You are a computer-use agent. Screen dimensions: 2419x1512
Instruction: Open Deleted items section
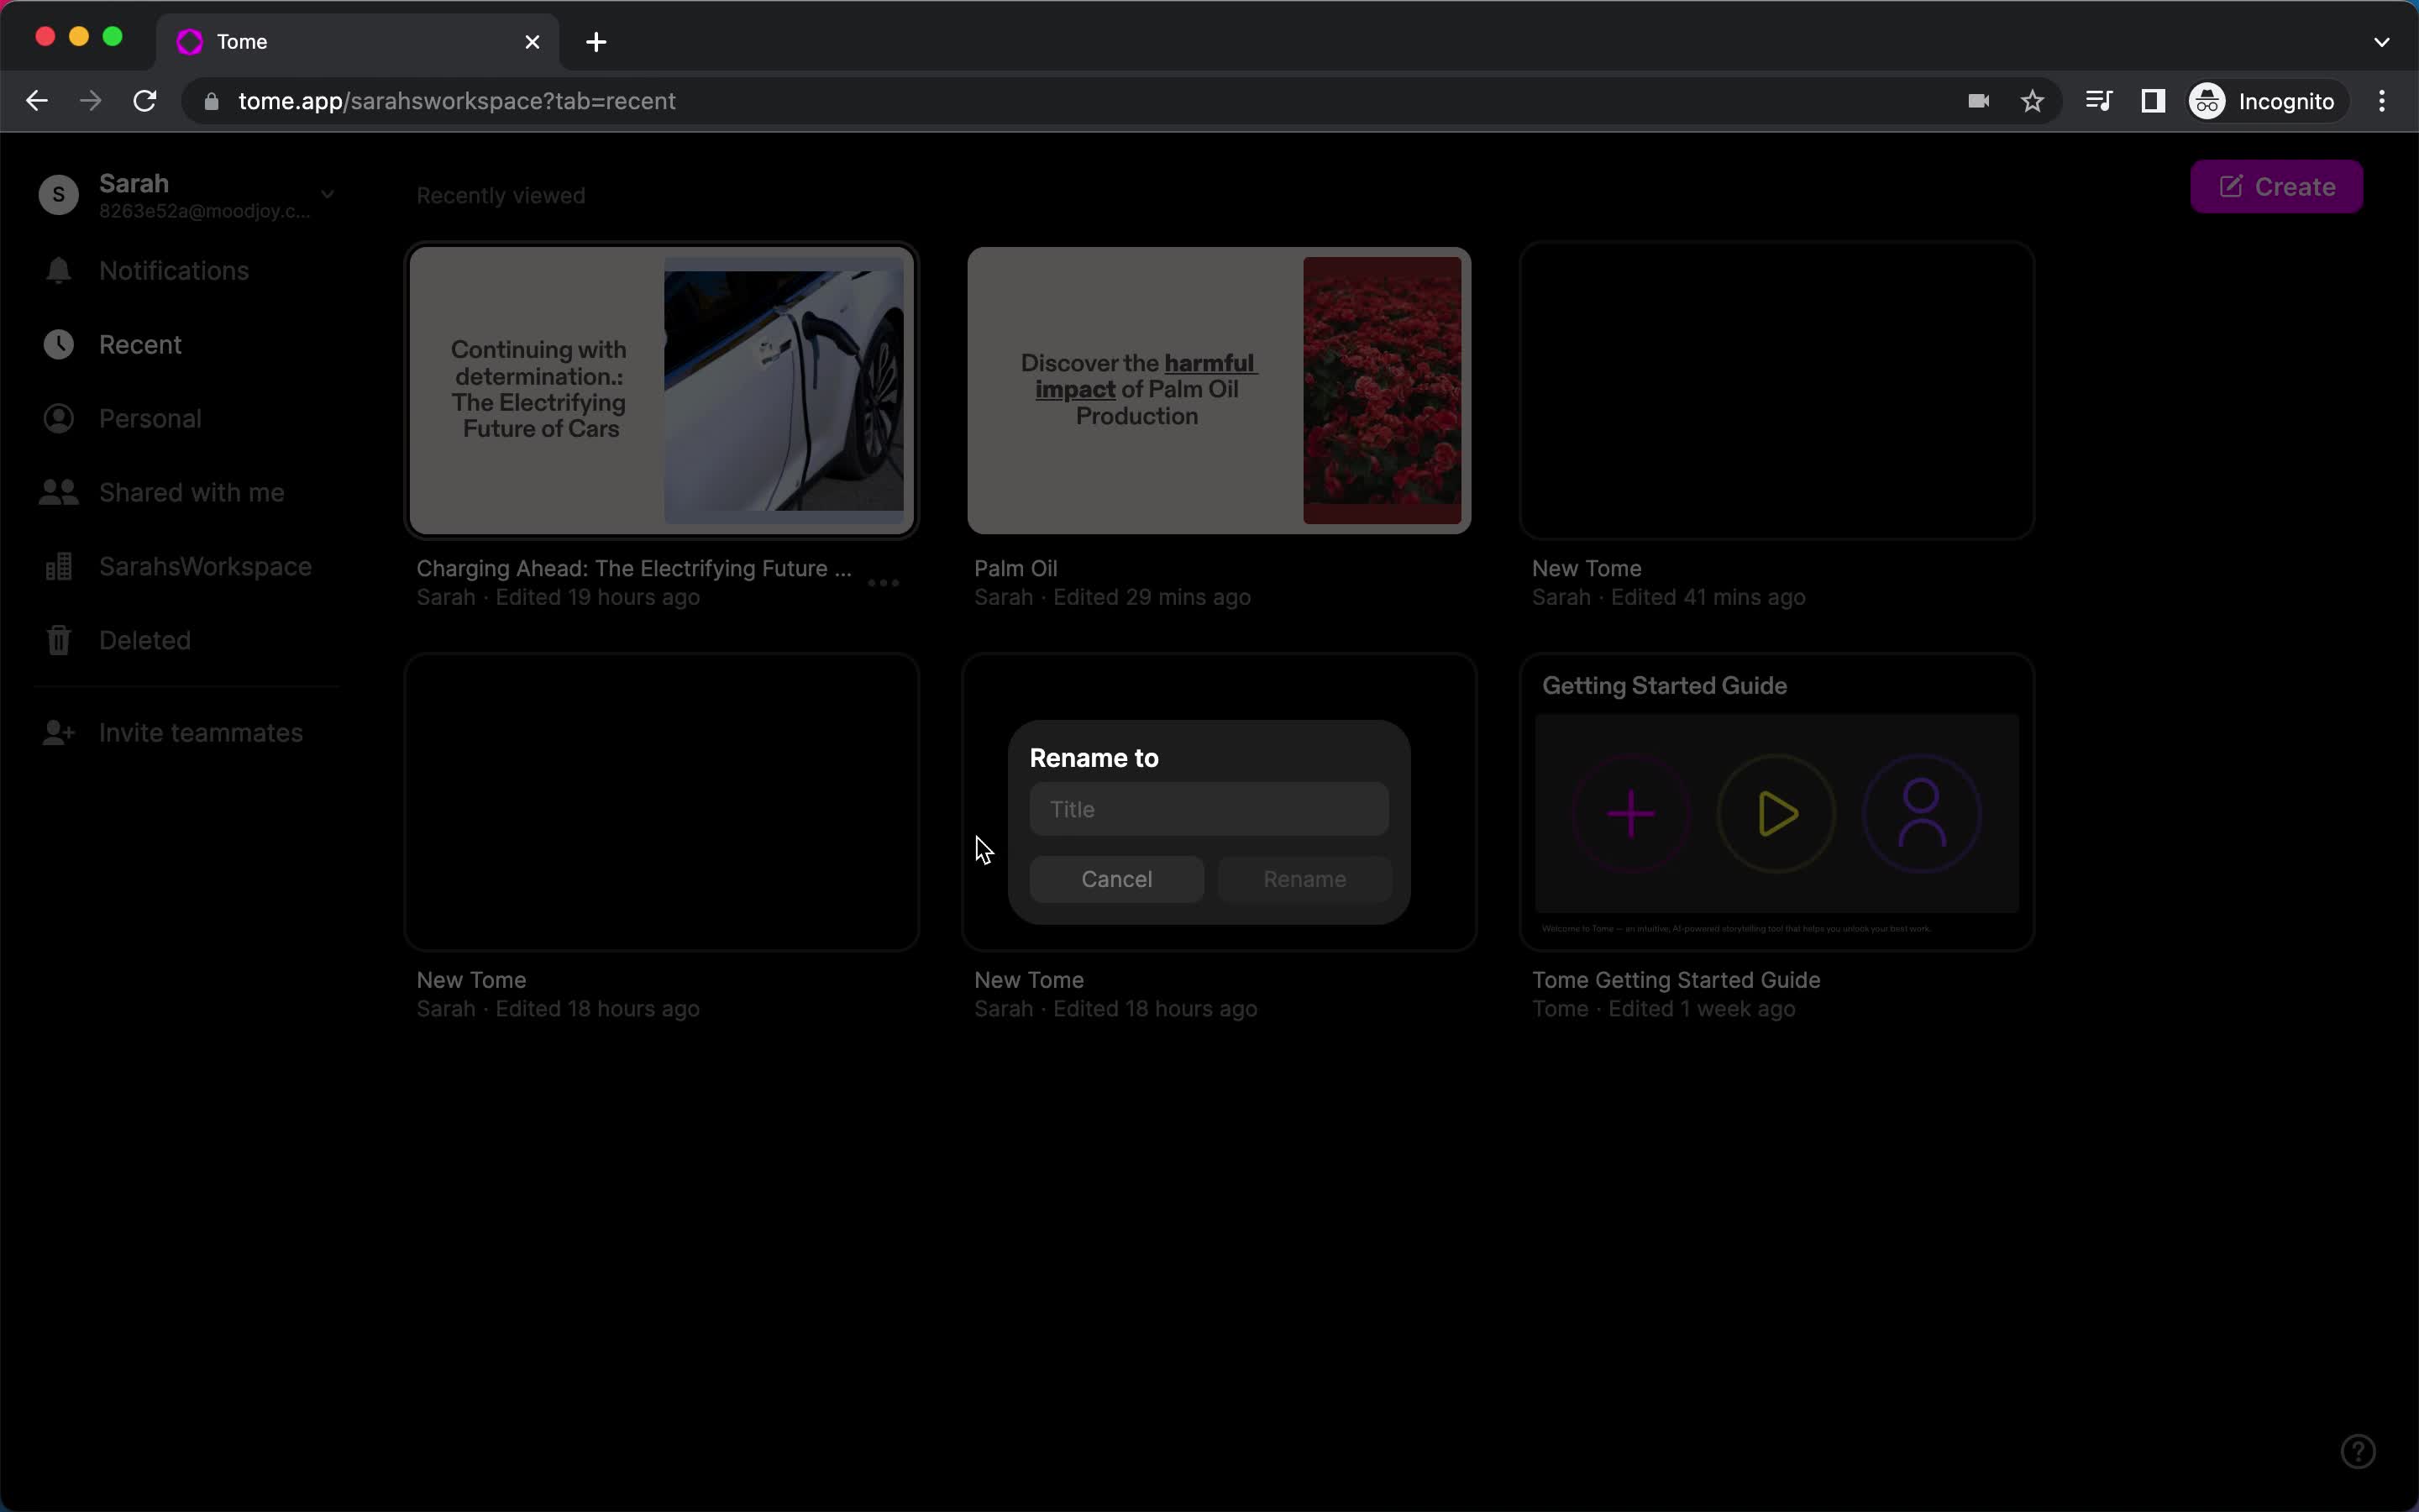point(144,639)
